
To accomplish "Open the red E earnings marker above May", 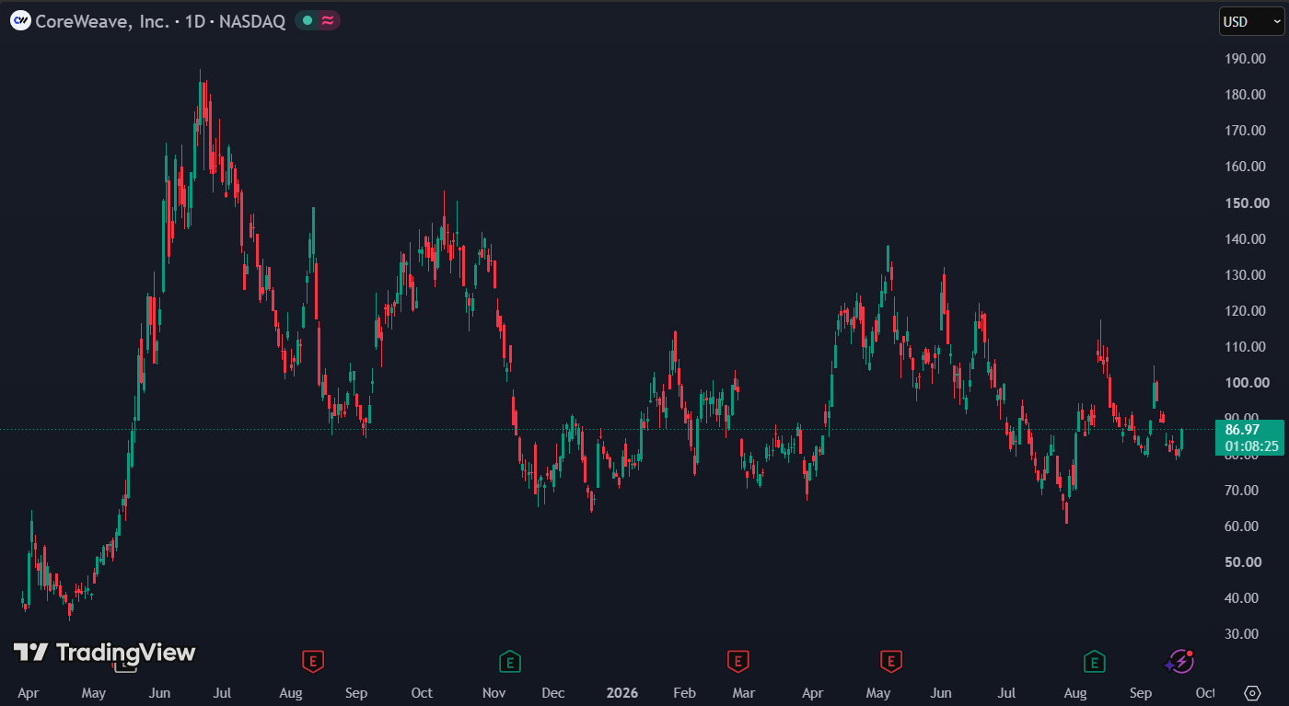I will (890, 660).
